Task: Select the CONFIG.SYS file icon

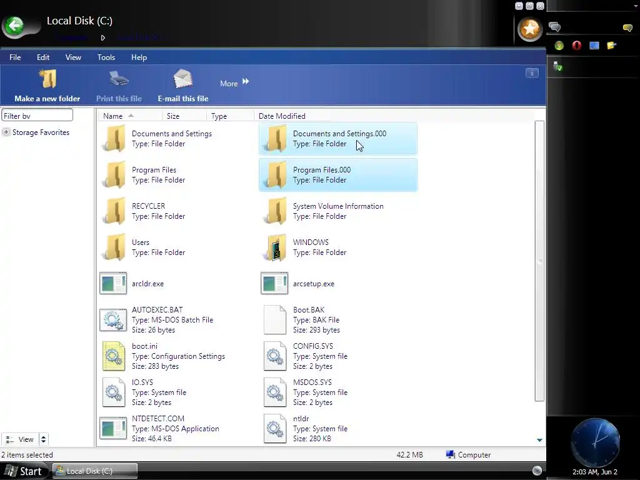Action: [x=275, y=356]
